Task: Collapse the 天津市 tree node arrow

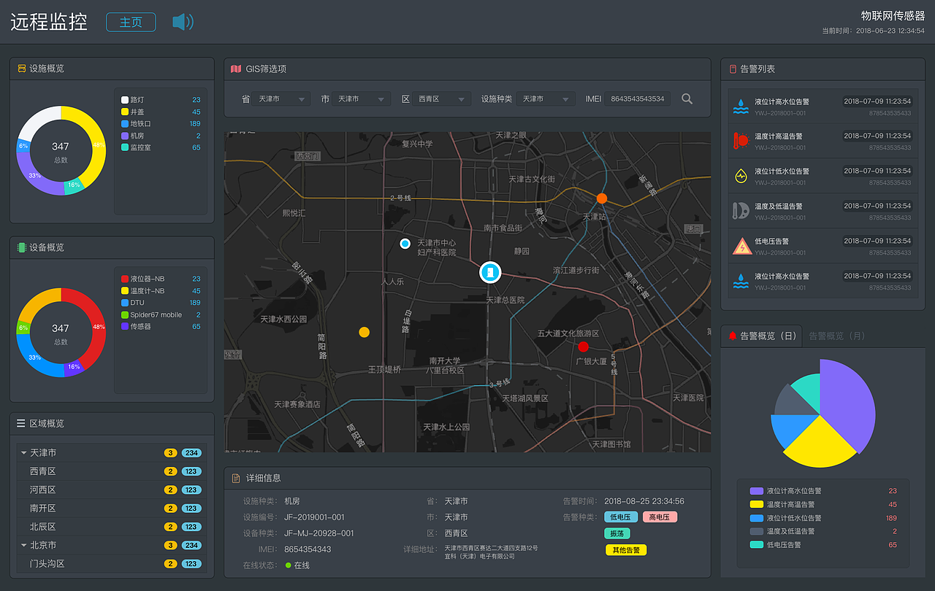Action: 23,453
